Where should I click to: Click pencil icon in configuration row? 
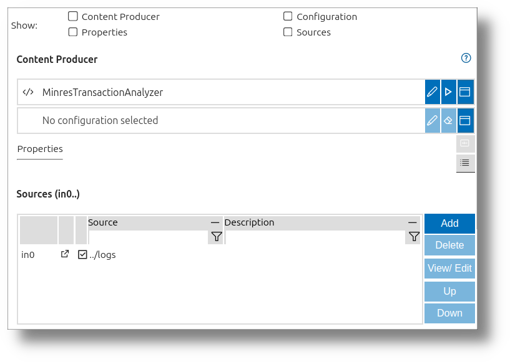coord(432,120)
